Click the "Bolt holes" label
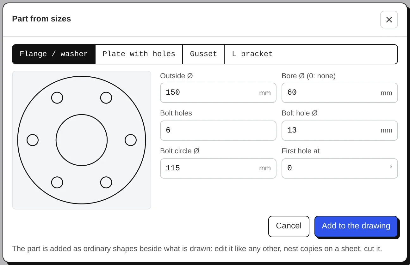Screen dimensions: 410x265 [x=176, y=113]
